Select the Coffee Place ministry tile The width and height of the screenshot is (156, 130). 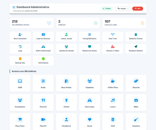113,83
